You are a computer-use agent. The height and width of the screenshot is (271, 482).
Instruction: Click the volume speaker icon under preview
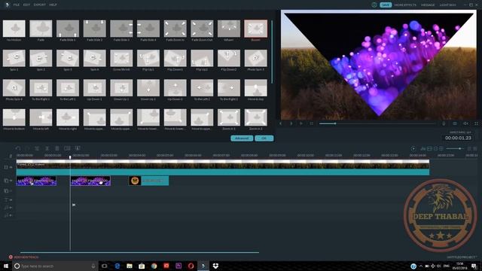coord(465,123)
